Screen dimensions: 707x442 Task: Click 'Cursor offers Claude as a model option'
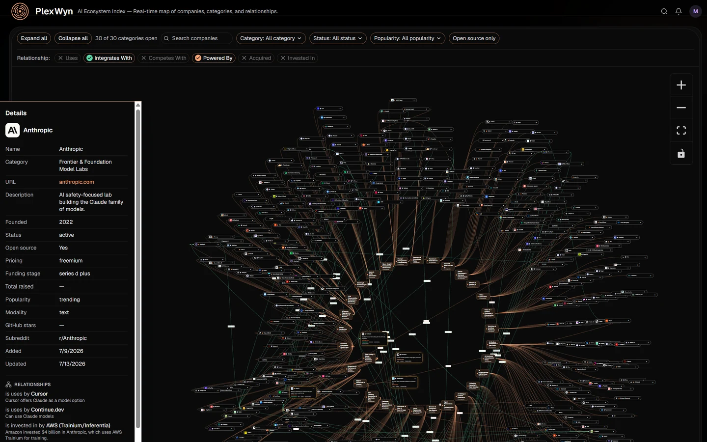[45, 400]
